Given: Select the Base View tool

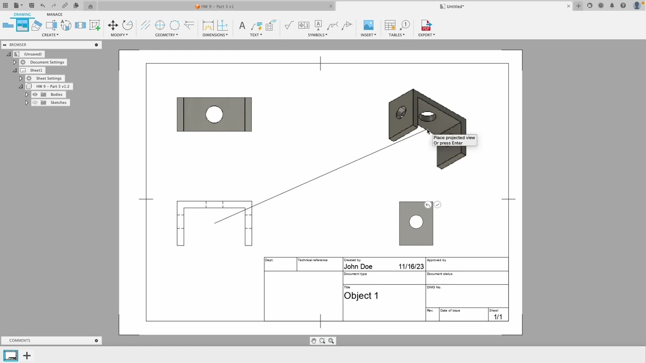Looking at the screenshot, I should [8, 25].
